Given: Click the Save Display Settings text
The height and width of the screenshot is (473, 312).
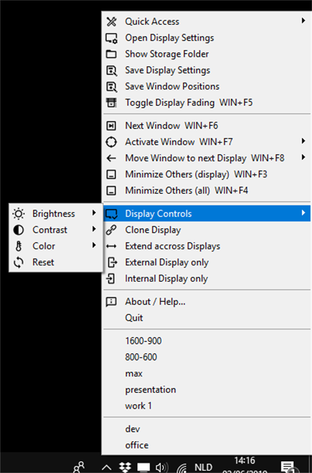Looking at the screenshot, I should 167,70.
